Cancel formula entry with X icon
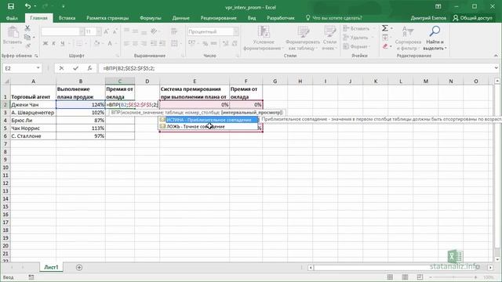Viewport: 502px width, 282px height. (x=61, y=68)
